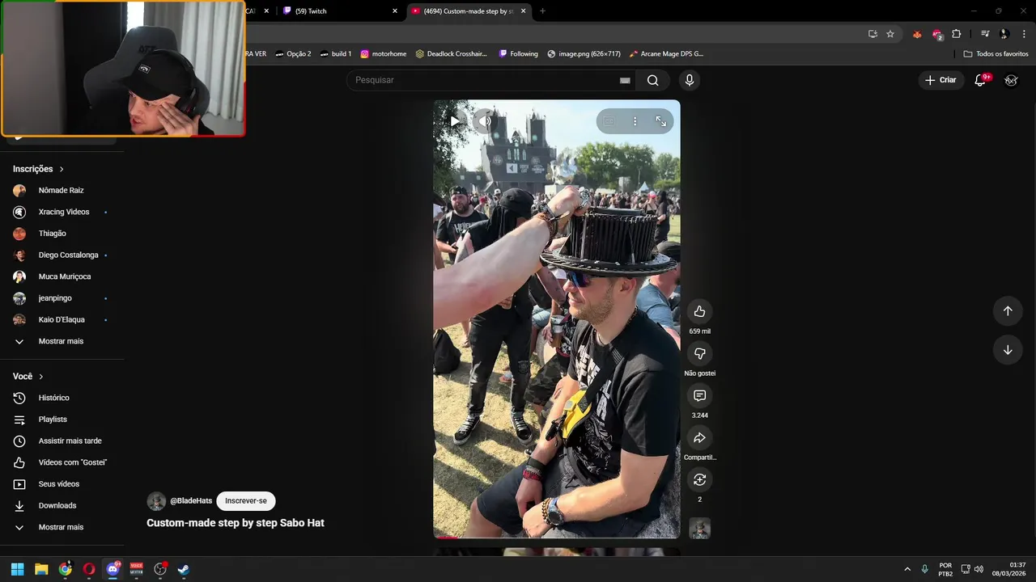Open the remix icon above the 2
Viewport: 1036px width, 582px height.
coord(699,479)
